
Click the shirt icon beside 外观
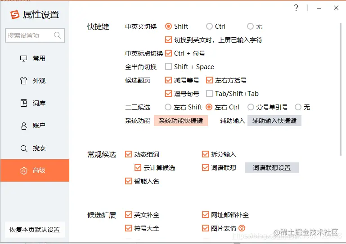point(23,81)
